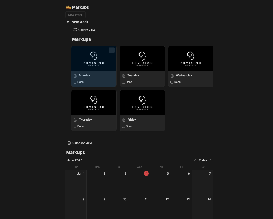
Task: Check the Done box on Tuesday card
Action: pos(123,82)
